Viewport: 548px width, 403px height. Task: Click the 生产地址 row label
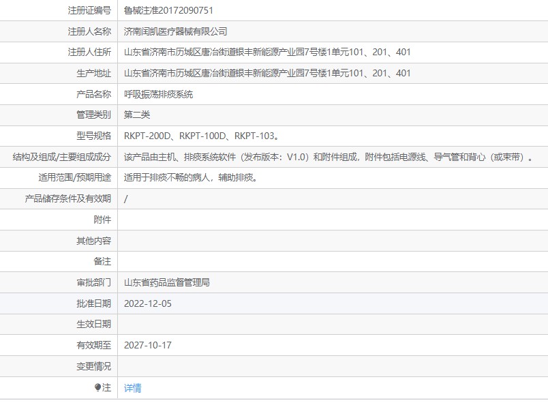tap(93, 74)
